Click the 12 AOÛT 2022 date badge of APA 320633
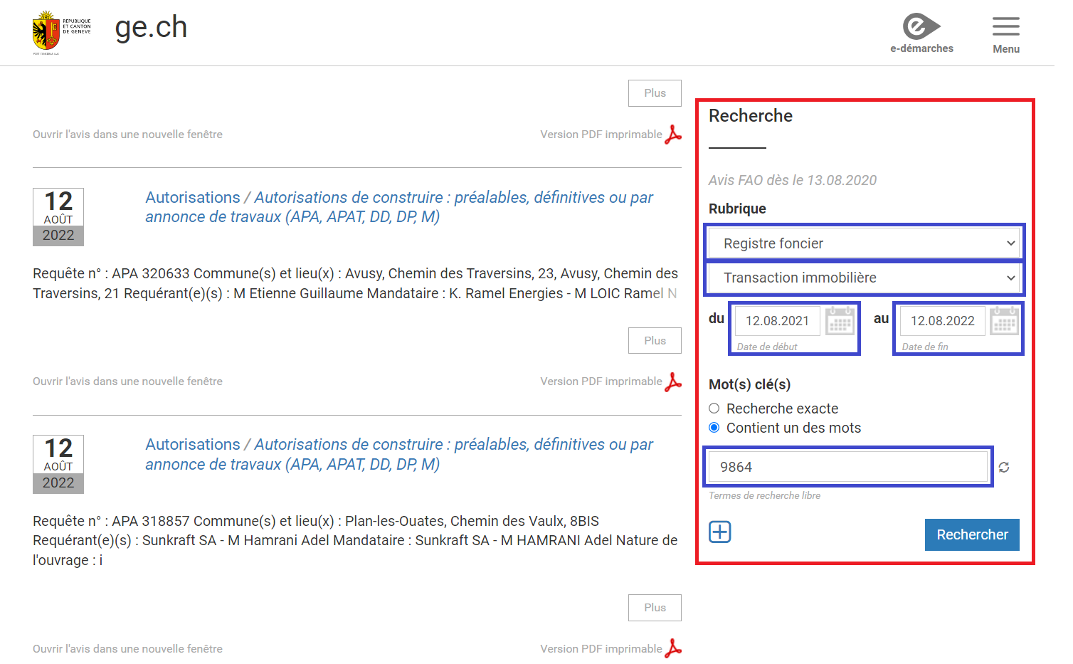 pos(58,217)
